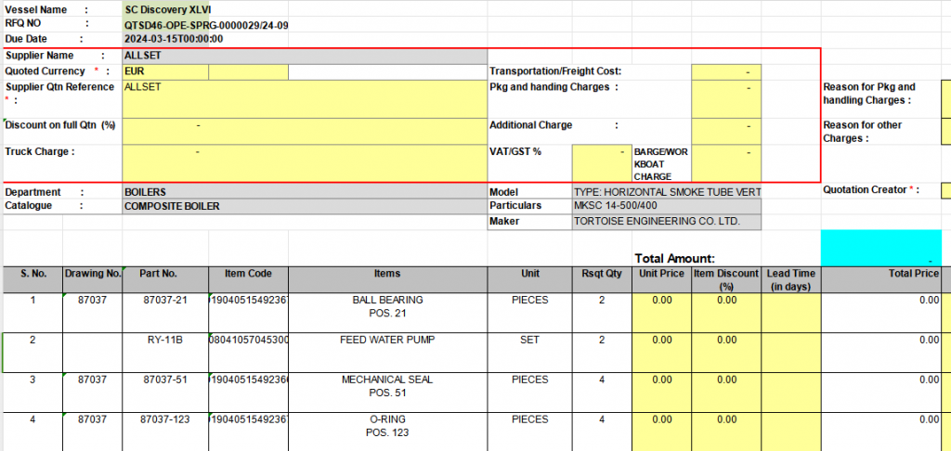Select the Item Code column header
The height and width of the screenshot is (451, 951).
point(248,274)
